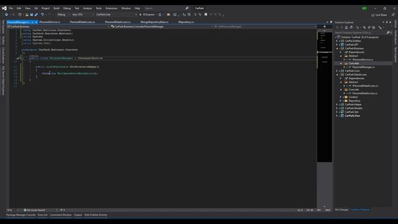Expand the CarPark.Models project

click(x=337, y=108)
